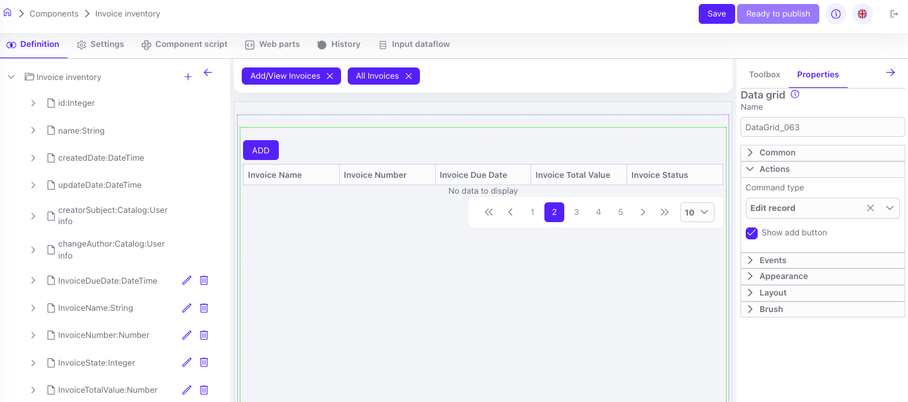
Task: Edit the InvoiceDueDate field
Action: [x=187, y=280]
